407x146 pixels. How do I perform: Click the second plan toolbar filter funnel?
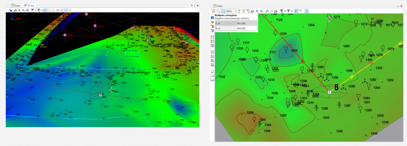[x=289, y=11]
